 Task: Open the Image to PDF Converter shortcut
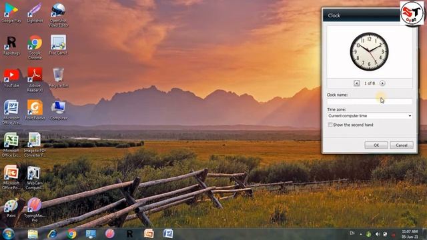(35, 145)
